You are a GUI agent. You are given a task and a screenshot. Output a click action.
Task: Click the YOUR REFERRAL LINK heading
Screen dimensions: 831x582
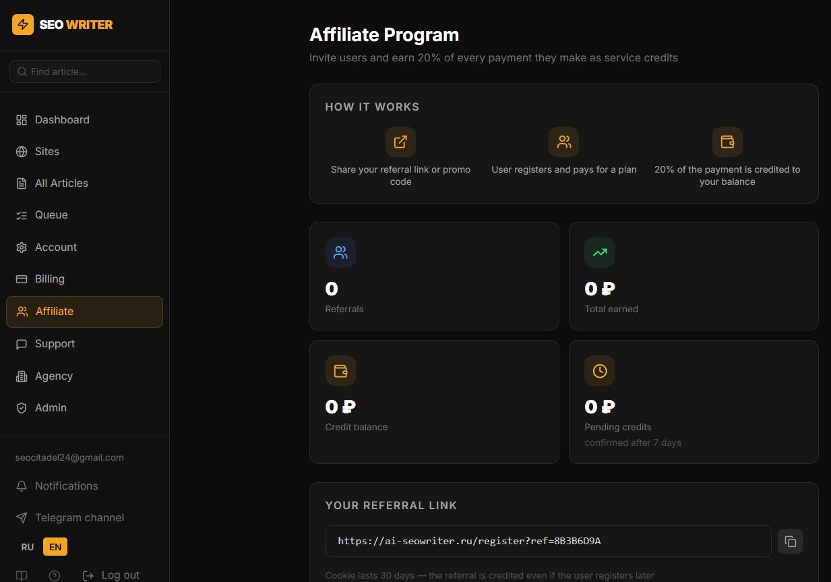pyautogui.click(x=392, y=505)
